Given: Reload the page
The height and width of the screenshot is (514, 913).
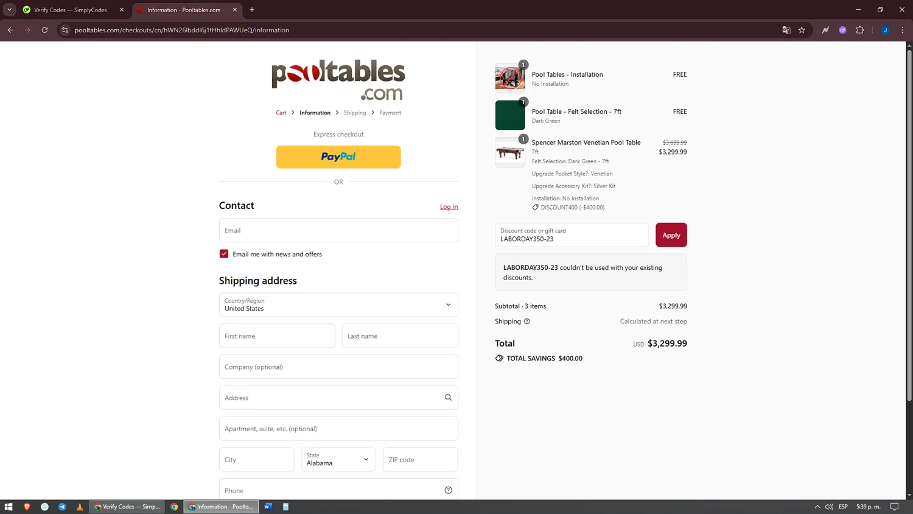Looking at the screenshot, I should pos(44,30).
